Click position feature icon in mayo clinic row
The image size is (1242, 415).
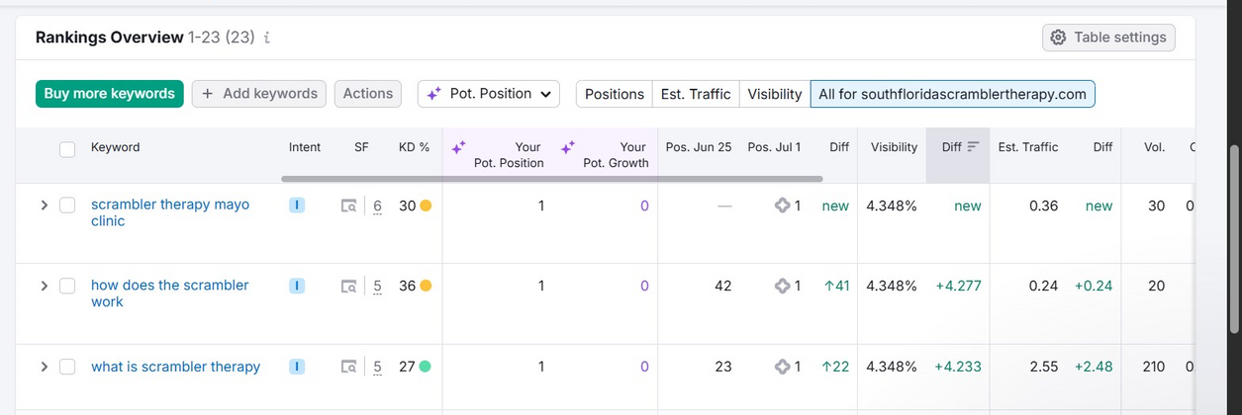click(x=782, y=206)
